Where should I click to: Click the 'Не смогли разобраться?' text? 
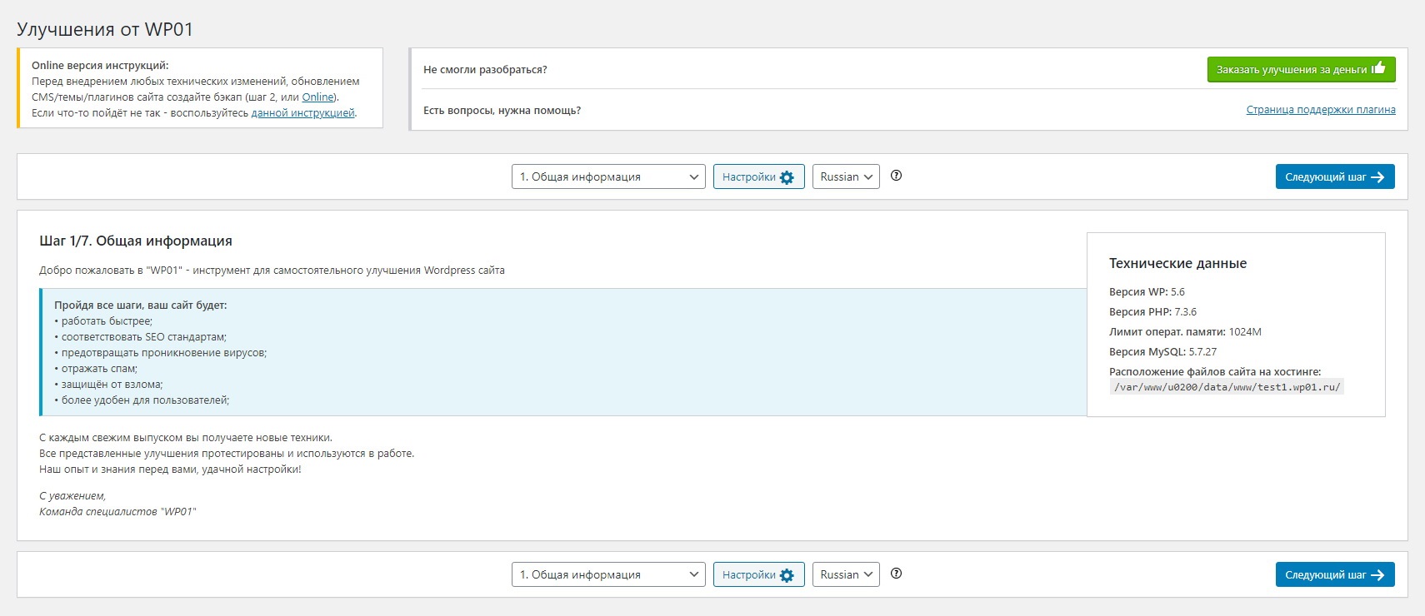coord(485,70)
